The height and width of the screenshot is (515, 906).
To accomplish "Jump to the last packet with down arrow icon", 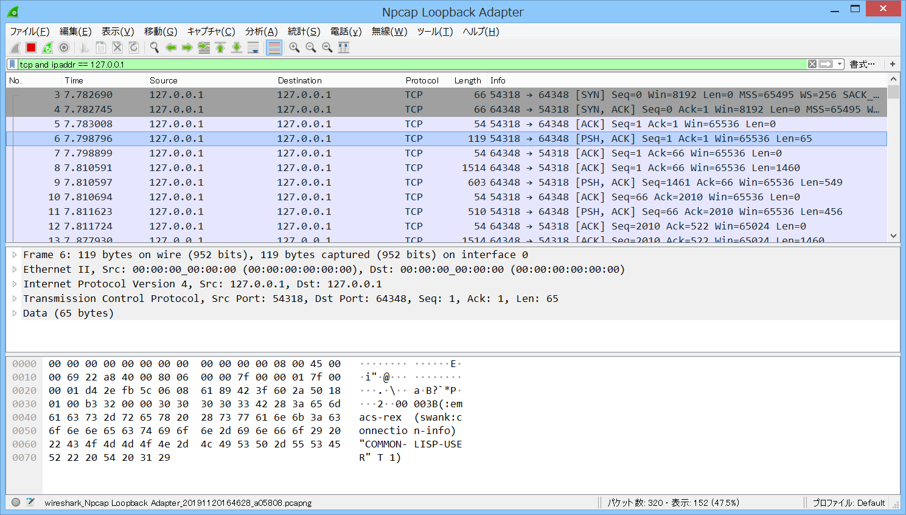I will click(236, 47).
